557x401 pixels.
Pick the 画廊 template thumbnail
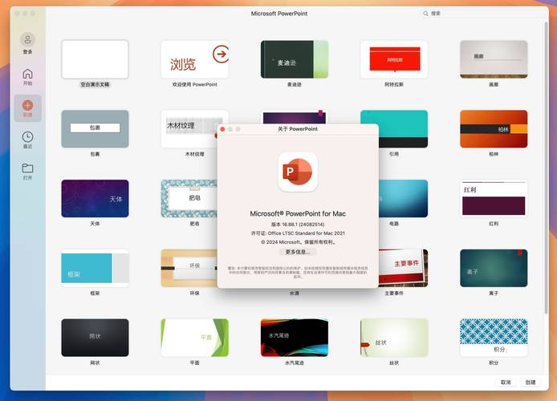coord(493,59)
